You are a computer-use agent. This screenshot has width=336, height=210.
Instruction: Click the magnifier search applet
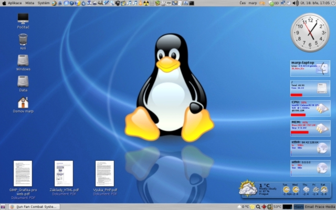pyautogui.click(x=258, y=207)
